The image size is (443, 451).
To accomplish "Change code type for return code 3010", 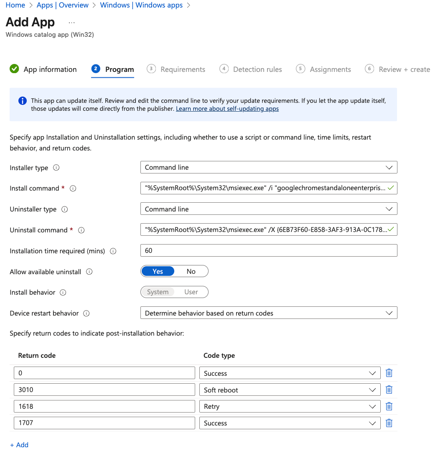I will pos(289,390).
